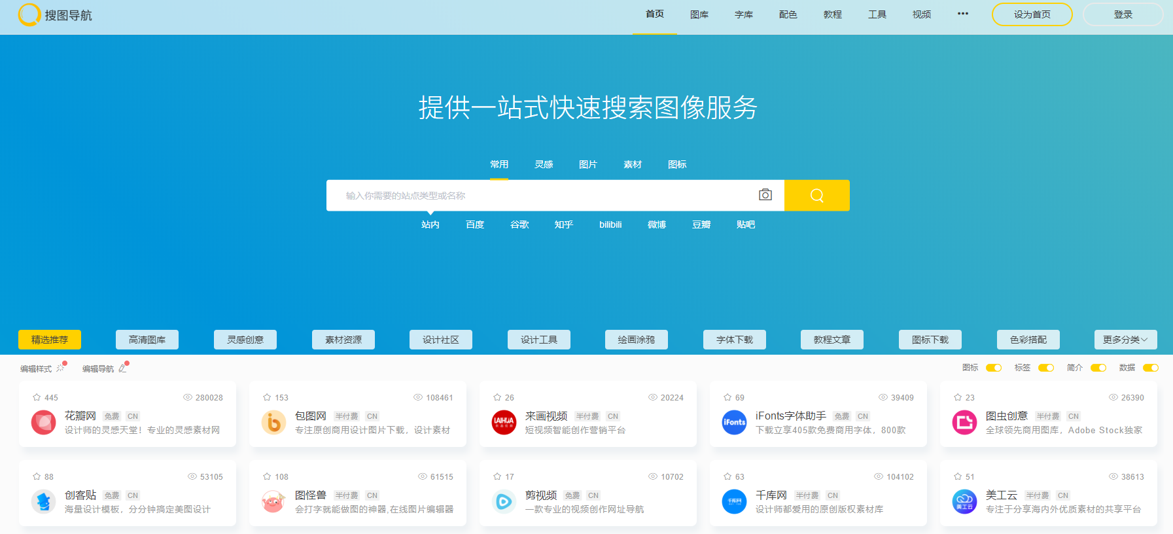1173x534 pixels.
Task: Click the 编辑样式 magic wand icon
Action: point(61,368)
